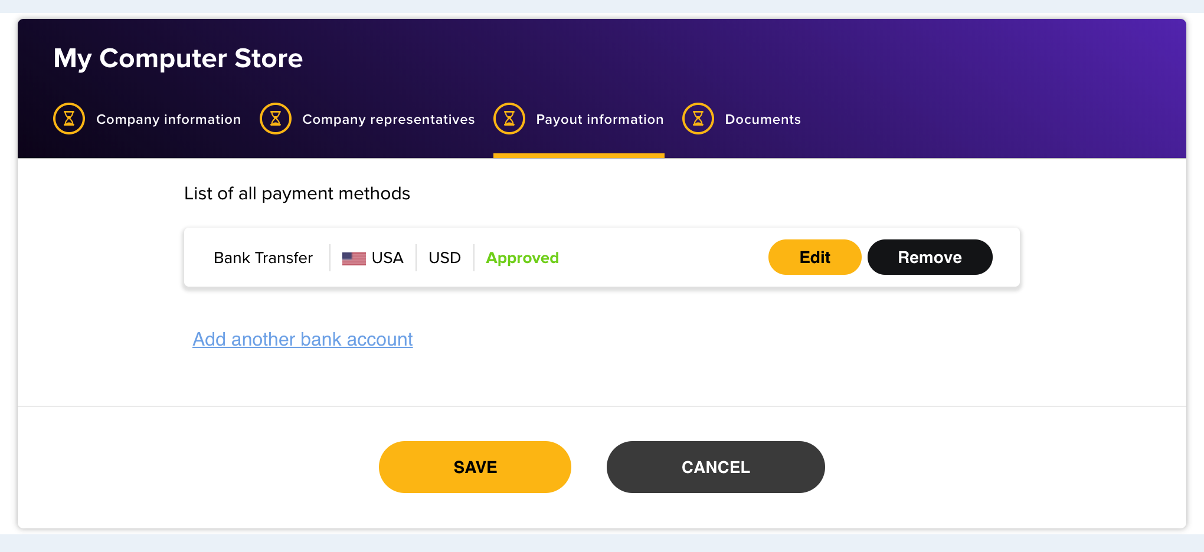Click Add another bank account link
This screenshot has height=552, width=1204.
pos(303,339)
